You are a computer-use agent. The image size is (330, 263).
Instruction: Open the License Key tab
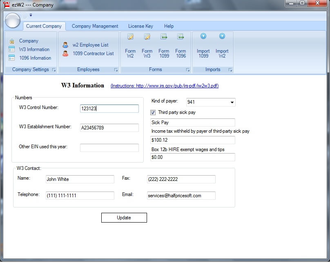click(x=140, y=26)
